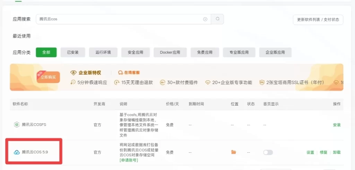Open the 申请账号 link

[x=129, y=160]
